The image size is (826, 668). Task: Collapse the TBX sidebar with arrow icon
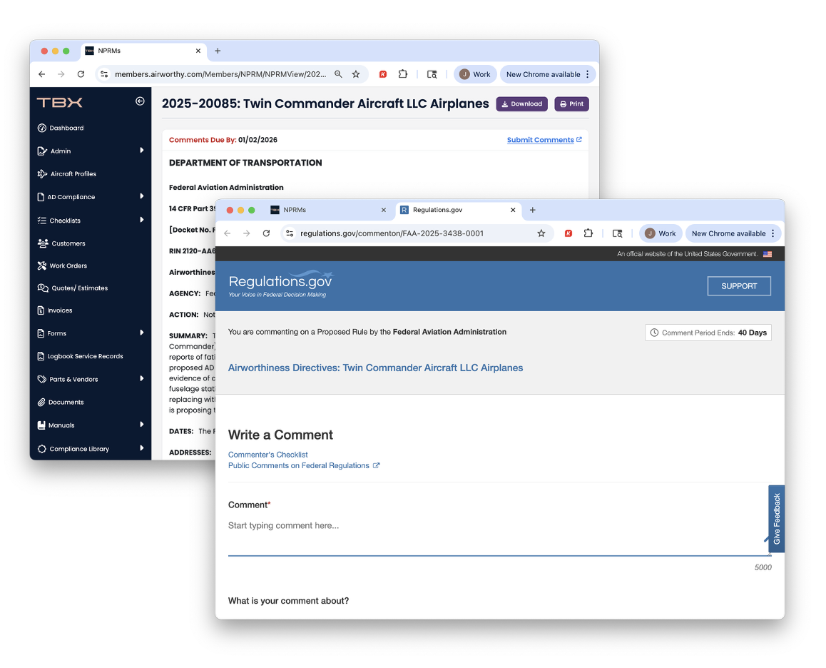click(140, 101)
